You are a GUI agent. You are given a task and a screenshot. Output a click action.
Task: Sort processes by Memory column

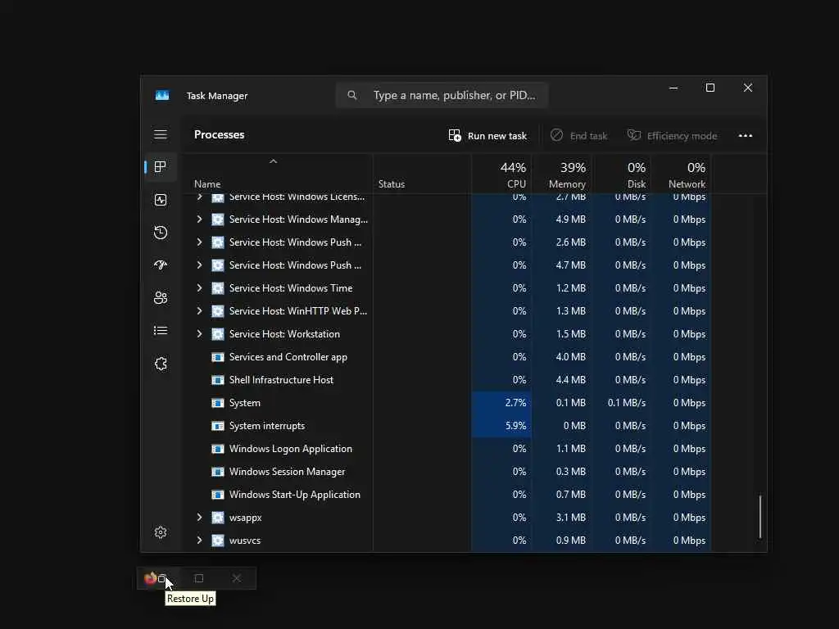pyautogui.click(x=562, y=175)
